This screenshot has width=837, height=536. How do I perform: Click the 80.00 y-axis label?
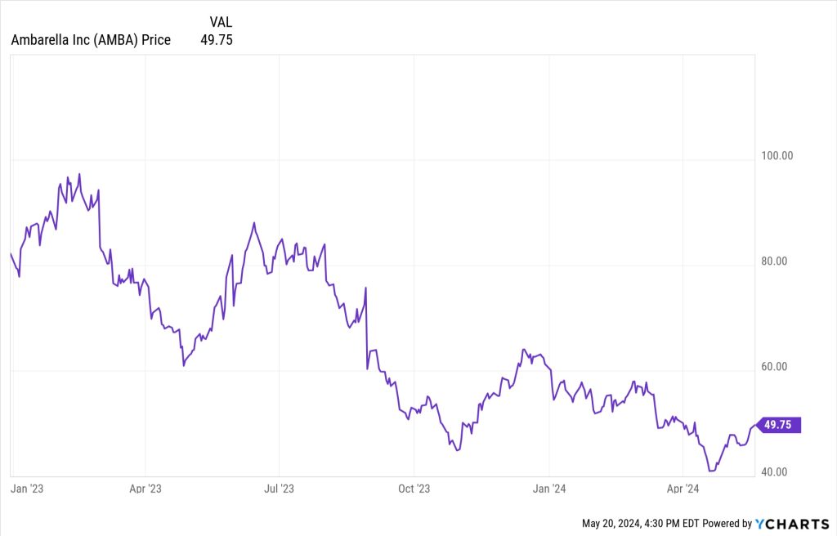pyautogui.click(x=772, y=261)
